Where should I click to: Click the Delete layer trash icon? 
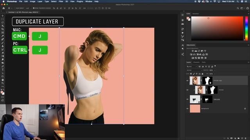tap(246, 138)
